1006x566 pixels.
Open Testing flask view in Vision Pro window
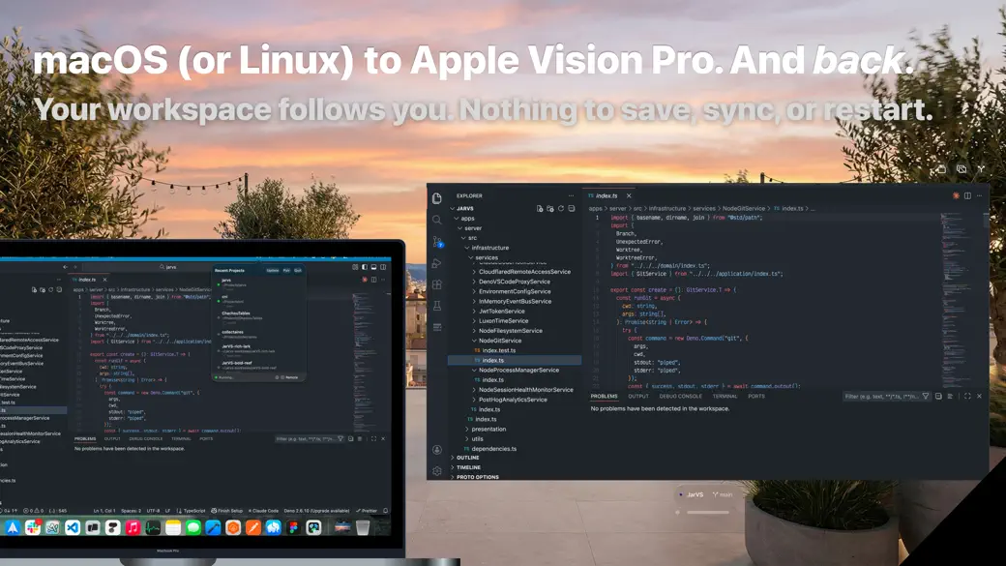point(437,306)
